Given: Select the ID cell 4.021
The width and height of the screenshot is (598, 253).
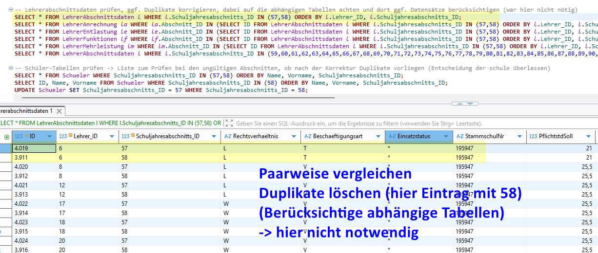Looking at the screenshot, I should click(34, 185).
